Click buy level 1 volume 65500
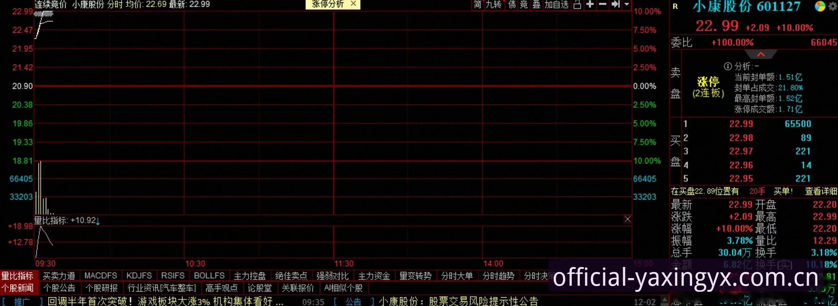 tap(798, 124)
